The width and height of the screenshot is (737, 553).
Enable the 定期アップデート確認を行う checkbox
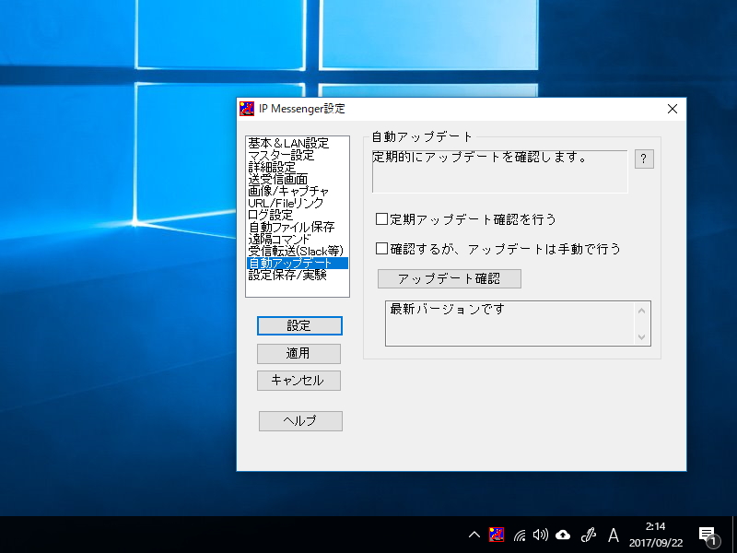tap(380, 218)
